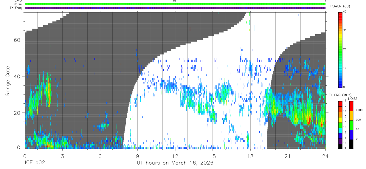Select the green 100-1000 NOISE legend swatch

click(x=351, y=125)
